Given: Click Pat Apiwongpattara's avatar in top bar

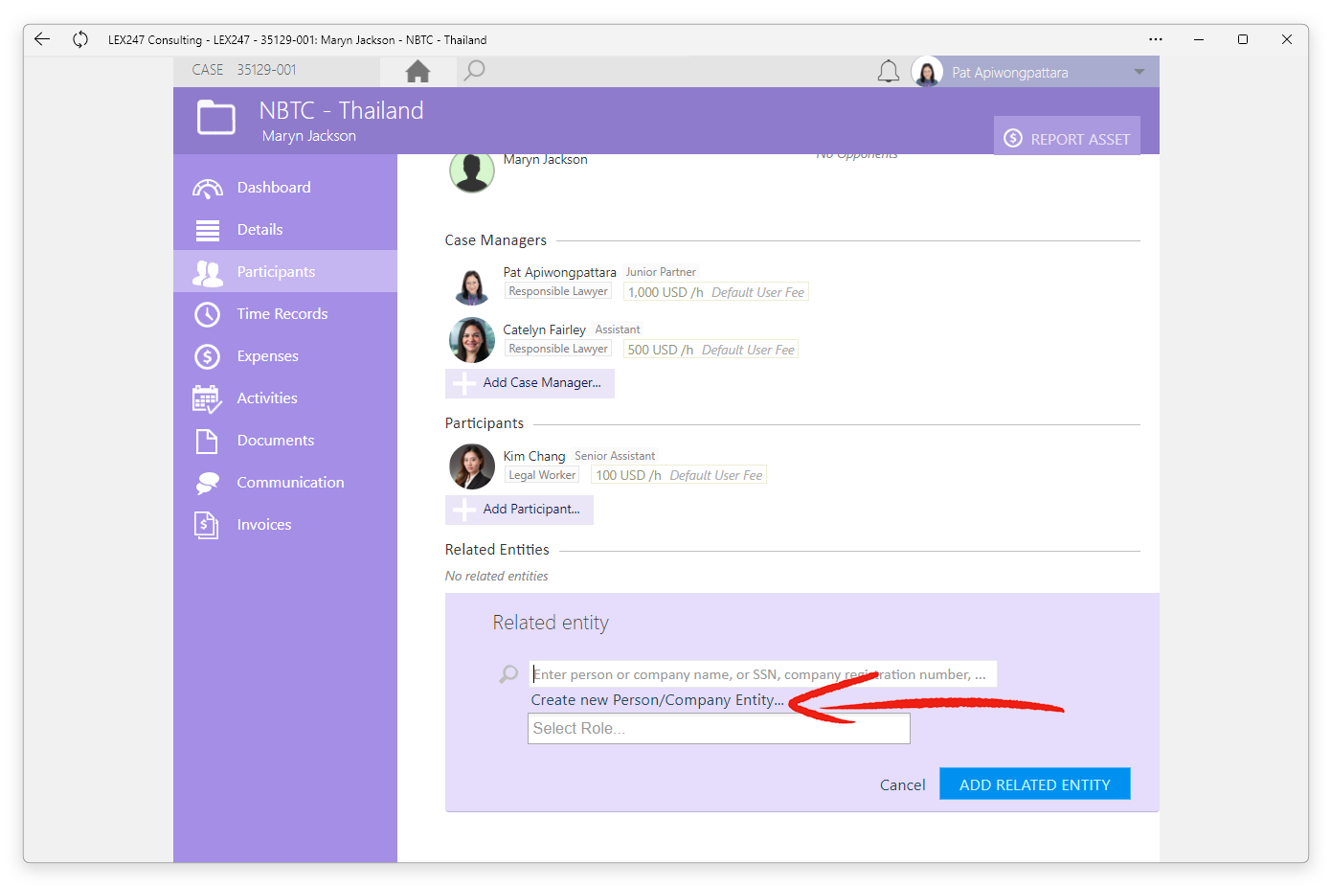Looking at the screenshot, I should [x=927, y=72].
